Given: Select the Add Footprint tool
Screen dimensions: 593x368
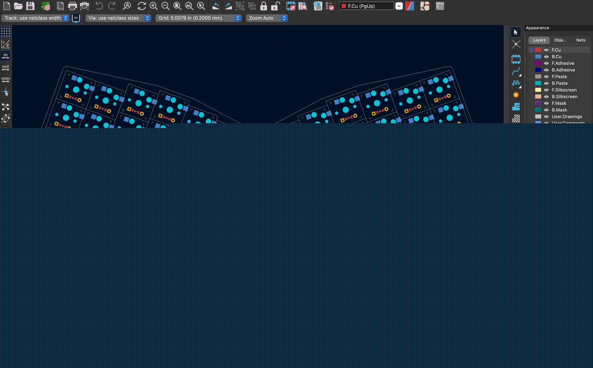Looking at the screenshot, I should point(516,59).
